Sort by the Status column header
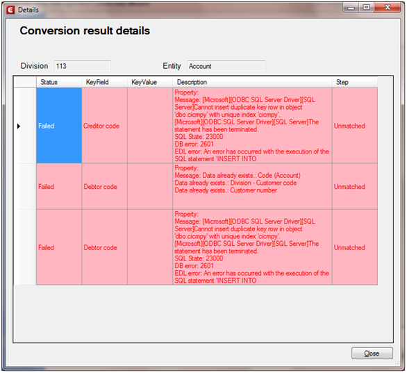The image size is (407, 373). 59,82
